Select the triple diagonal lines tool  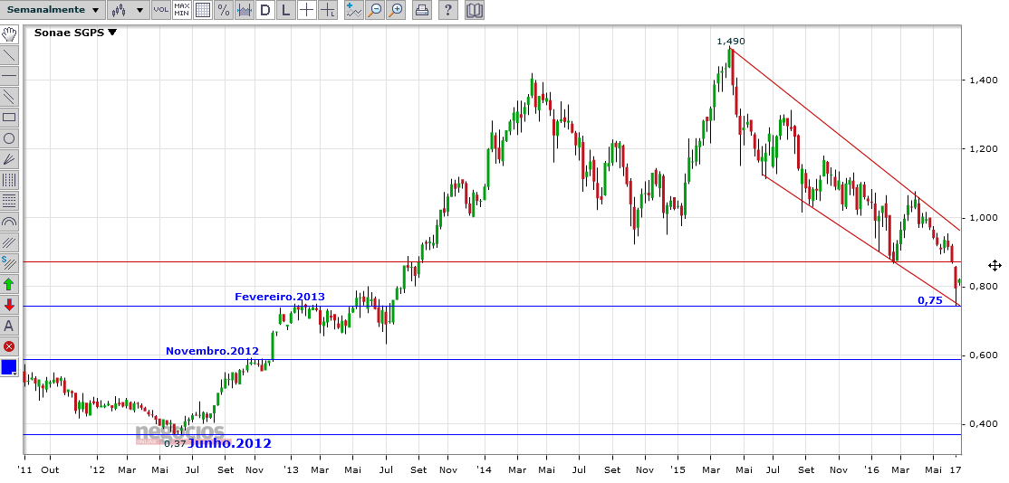click(x=9, y=242)
